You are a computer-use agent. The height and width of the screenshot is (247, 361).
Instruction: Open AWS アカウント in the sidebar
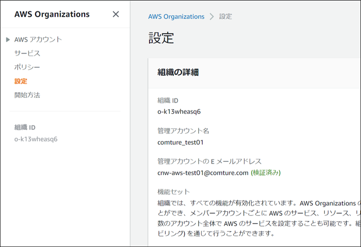coord(38,39)
